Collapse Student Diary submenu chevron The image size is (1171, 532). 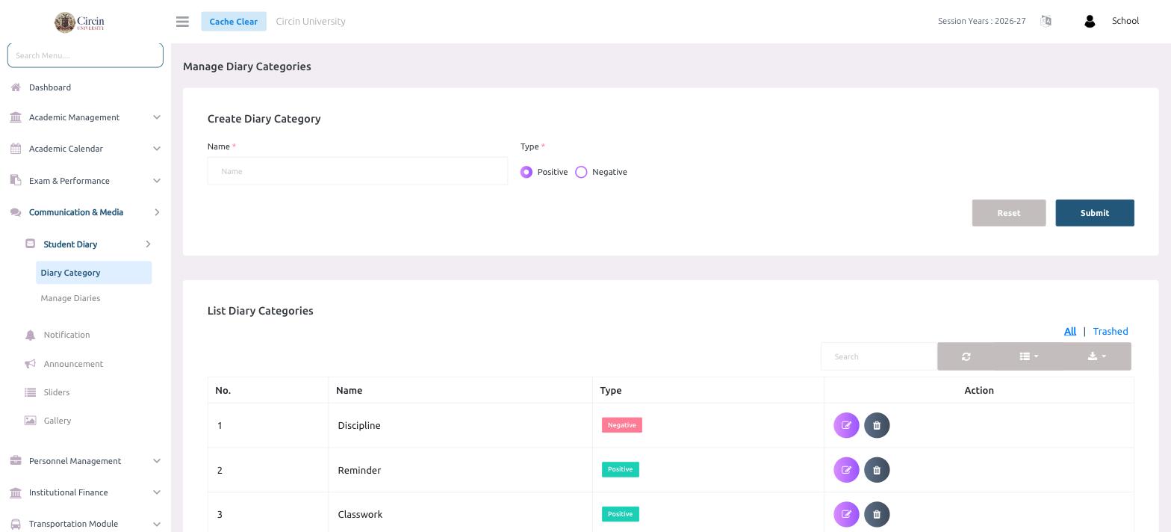pyautogui.click(x=148, y=244)
